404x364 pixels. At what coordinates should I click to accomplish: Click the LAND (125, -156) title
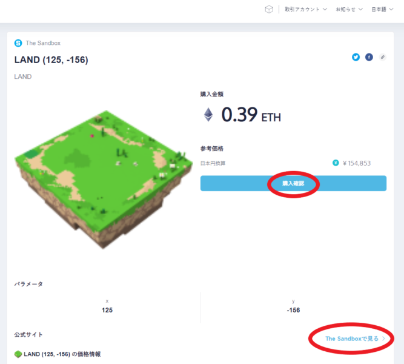[x=51, y=60]
